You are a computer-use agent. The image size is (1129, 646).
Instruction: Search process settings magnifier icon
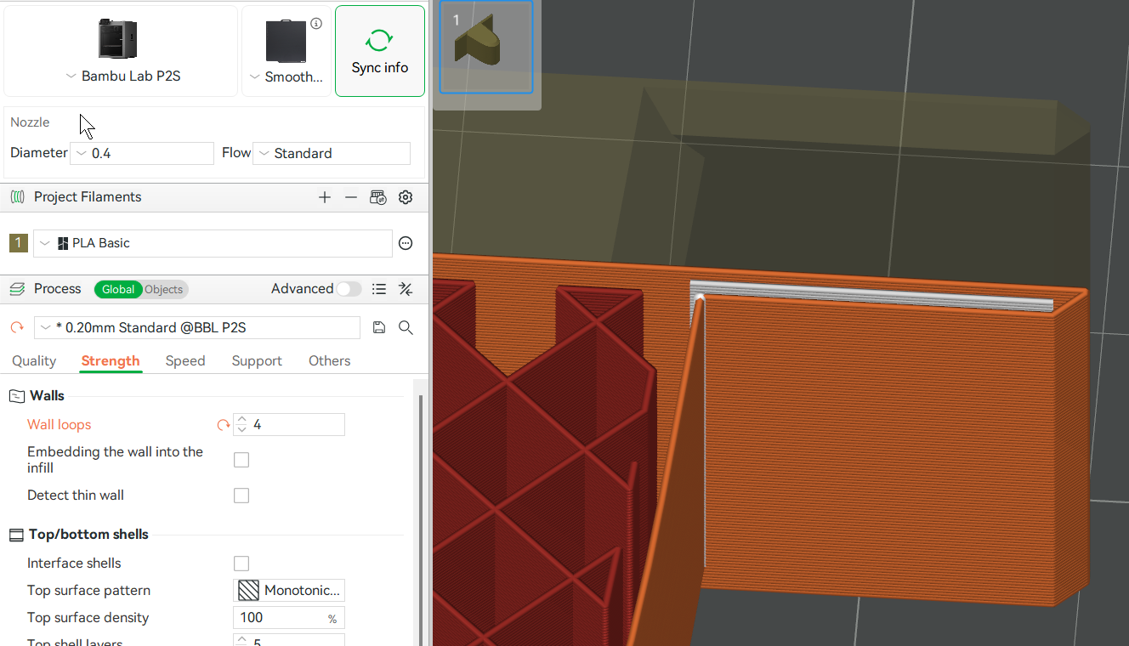coord(406,328)
